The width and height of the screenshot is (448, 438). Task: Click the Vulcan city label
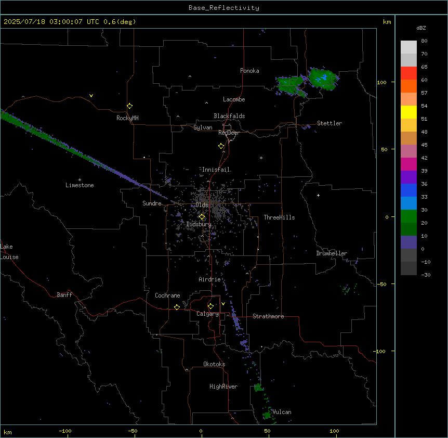coord(282,412)
